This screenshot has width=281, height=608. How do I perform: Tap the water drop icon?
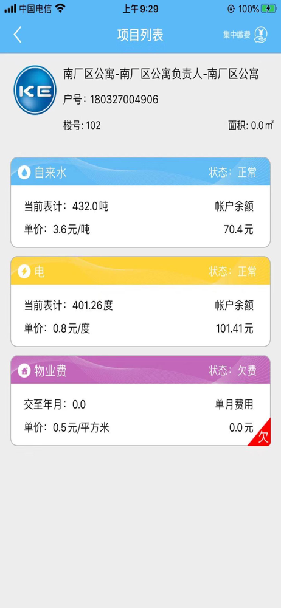[x=24, y=172]
